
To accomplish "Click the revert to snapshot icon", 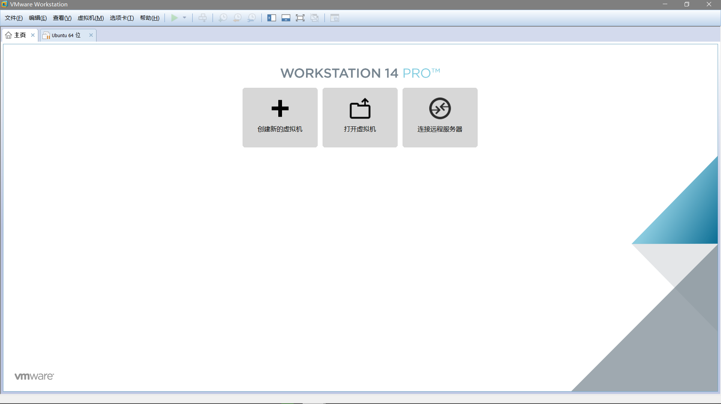I will (x=237, y=18).
